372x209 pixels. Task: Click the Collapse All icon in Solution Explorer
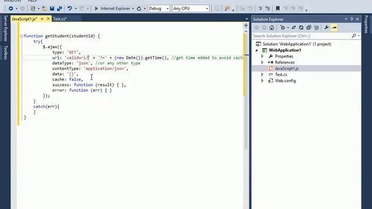pos(309,28)
